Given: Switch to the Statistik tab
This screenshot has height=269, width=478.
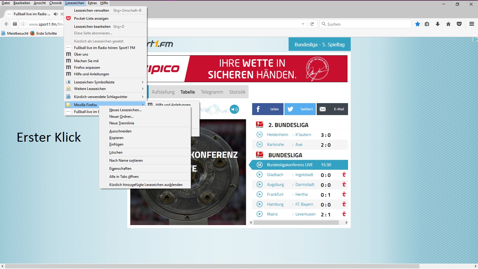Looking at the screenshot, I should click(237, 92).
